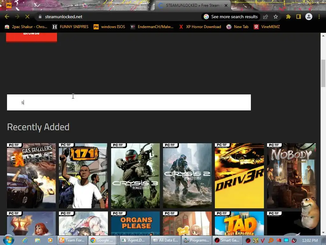The width and height of the screenshot is (326, 245).
Task: Open the Gas Guzzlers Extreme game cover
Action: pyautogui.click(x=32, y=176)
